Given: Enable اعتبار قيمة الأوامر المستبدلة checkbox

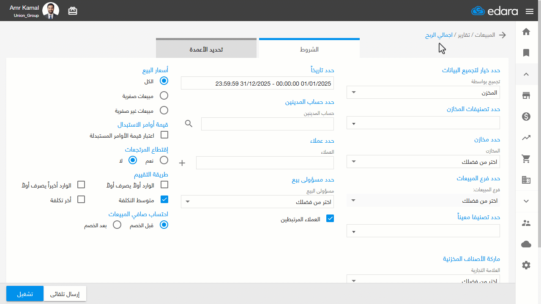Looking at the screenshot, I should click(x=164, y=135).
